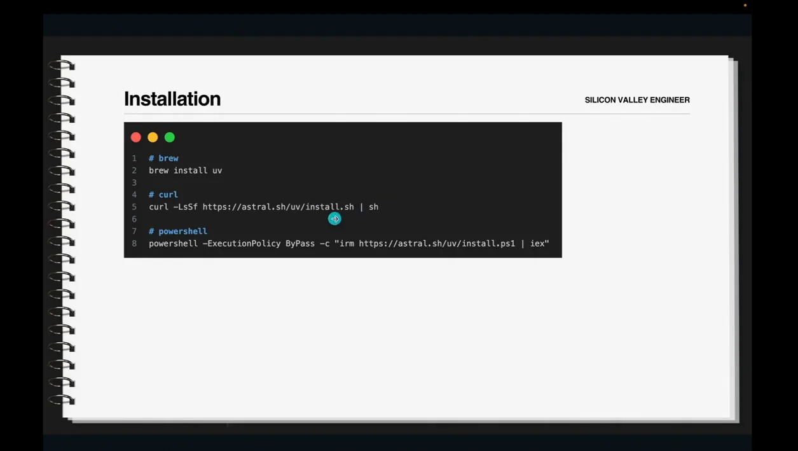
Task: Click the red dot in code window
Action: pyautogui.click(x=136, y=137)
